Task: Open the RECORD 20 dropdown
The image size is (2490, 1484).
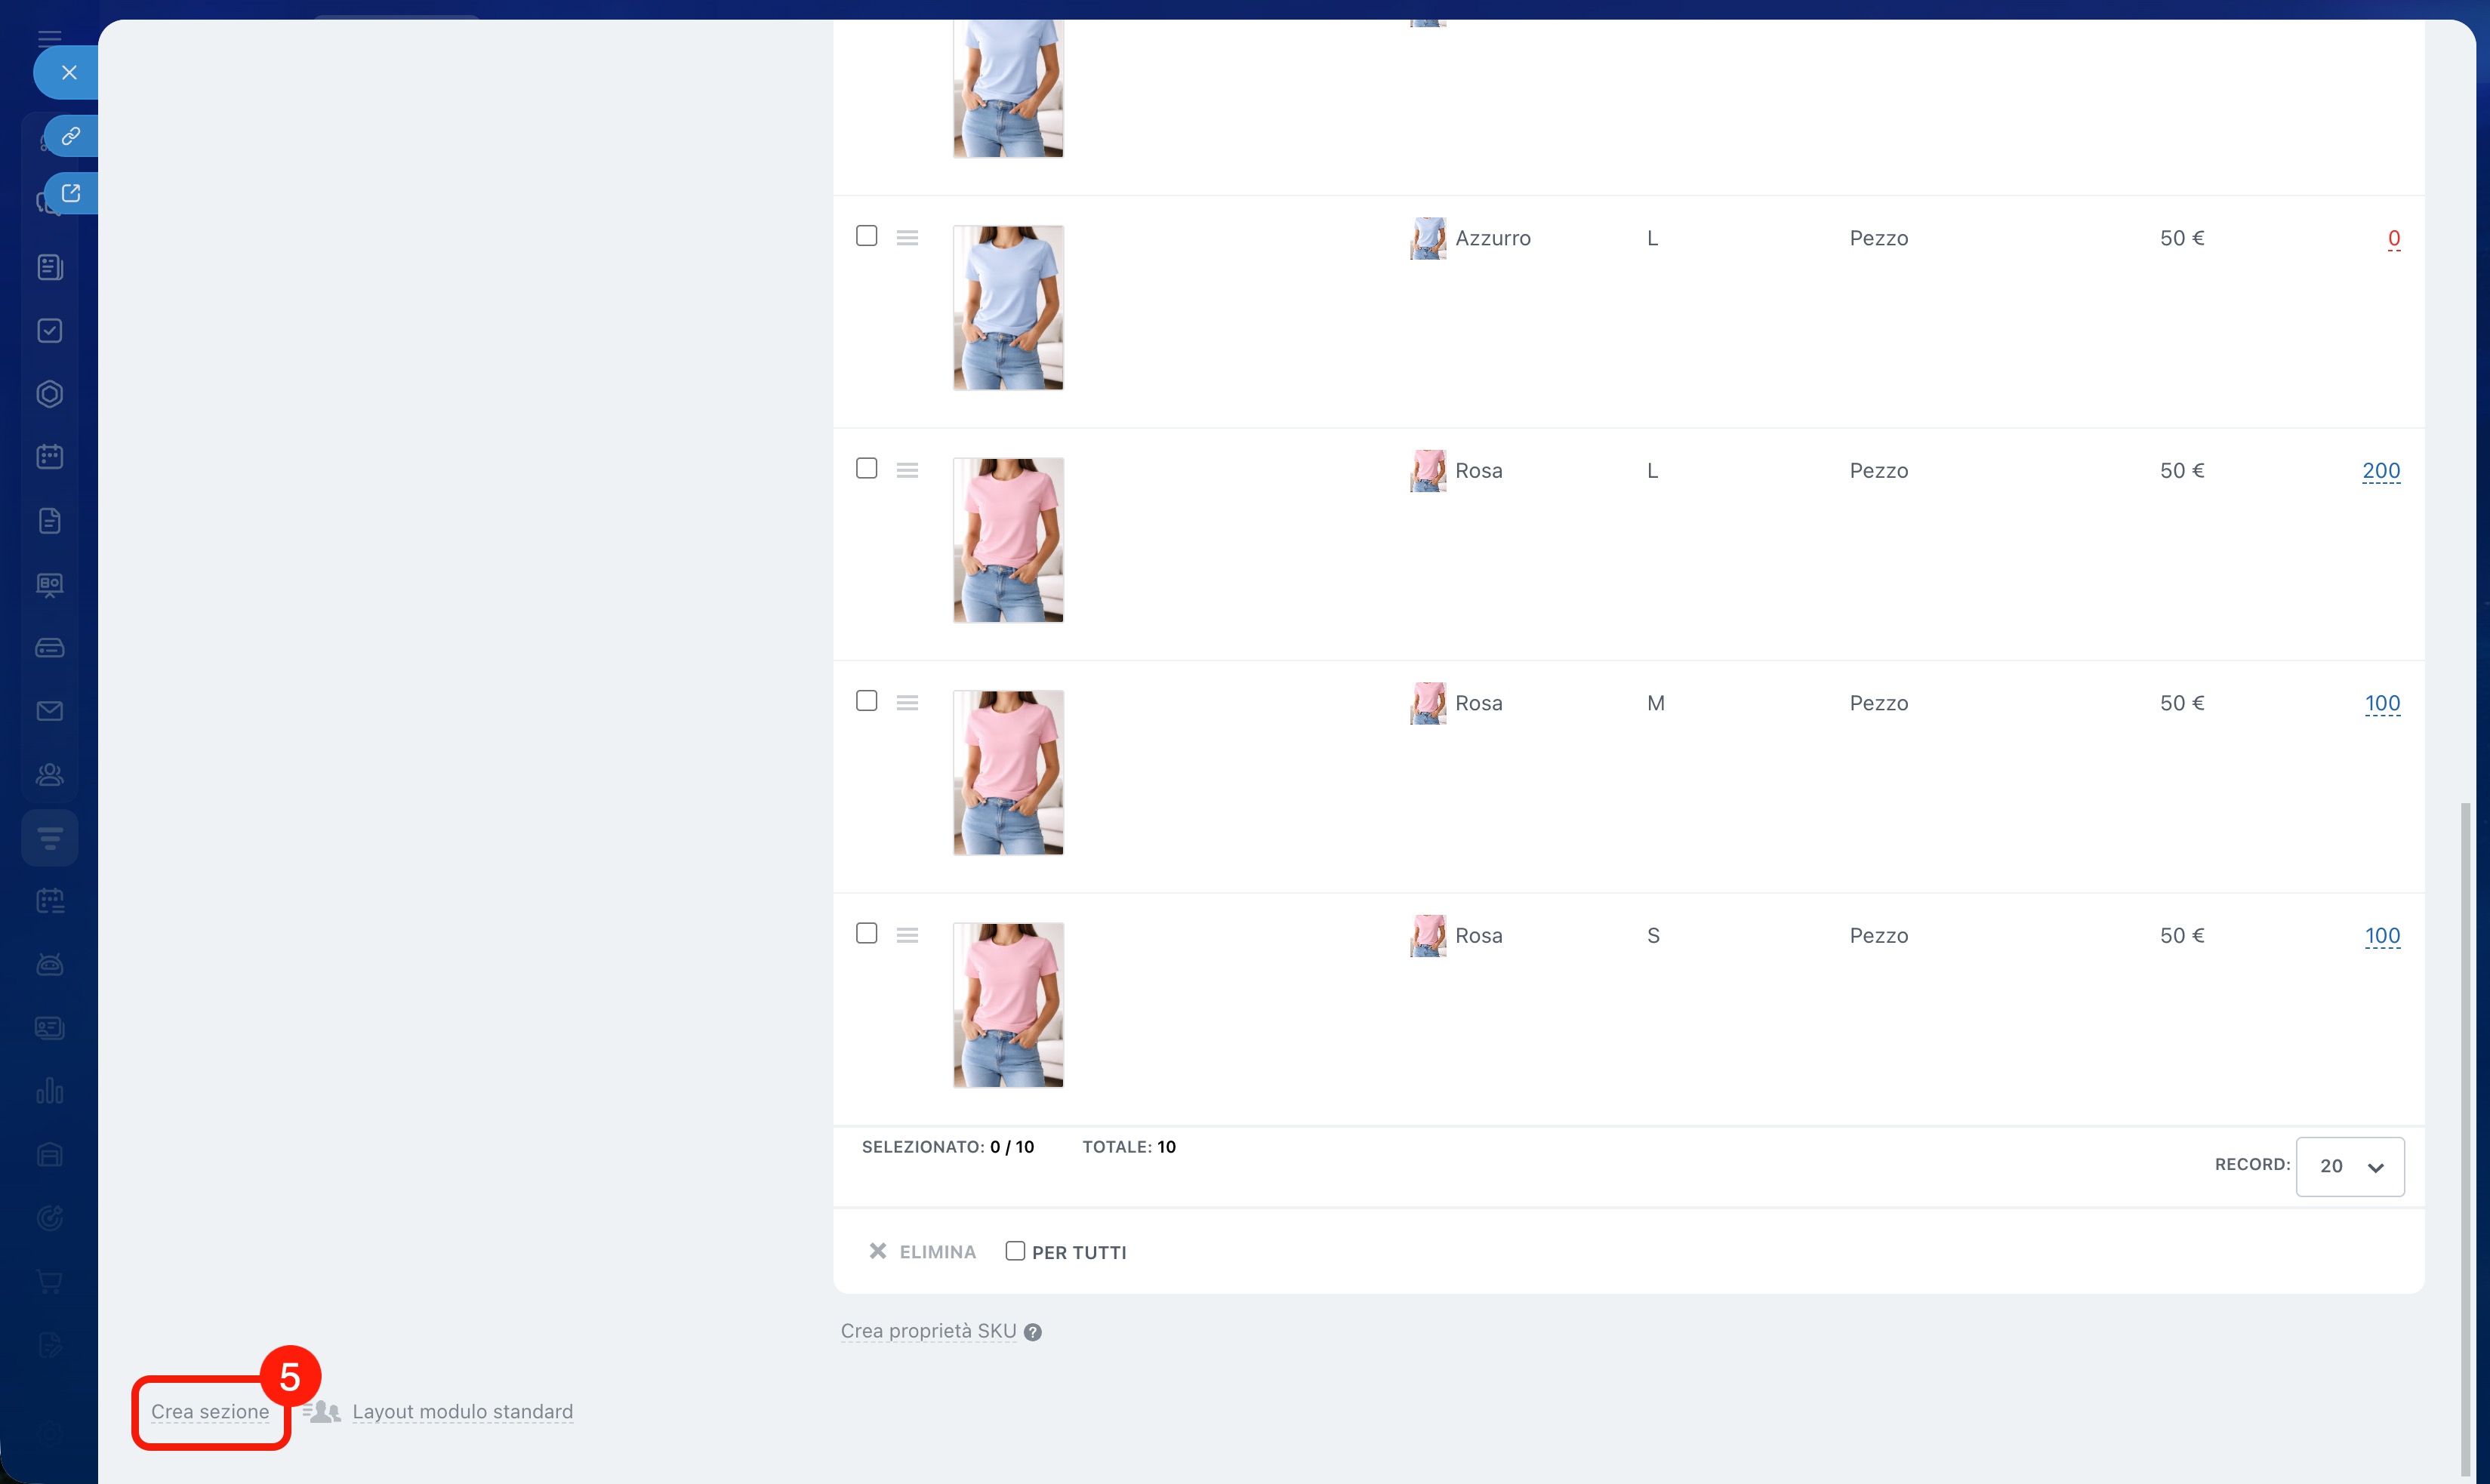Action: [x=2349, y=1166]
